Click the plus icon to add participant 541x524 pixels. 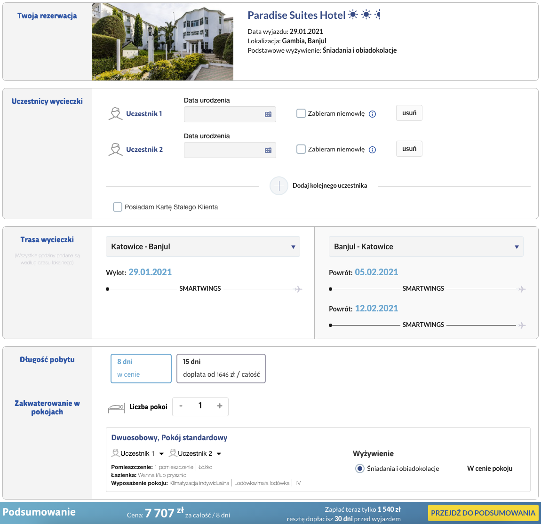(279, 186)
